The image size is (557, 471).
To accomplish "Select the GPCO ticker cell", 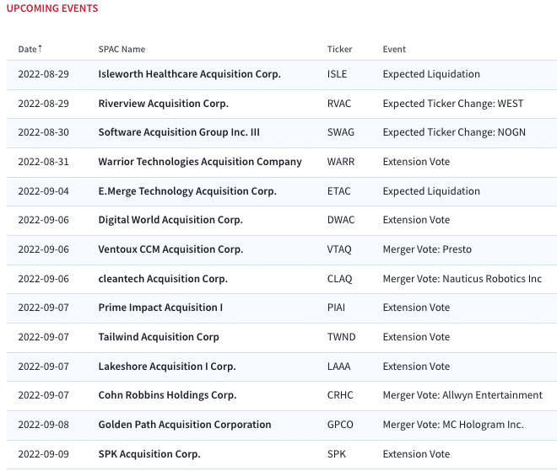I will [x=340, y=425].
